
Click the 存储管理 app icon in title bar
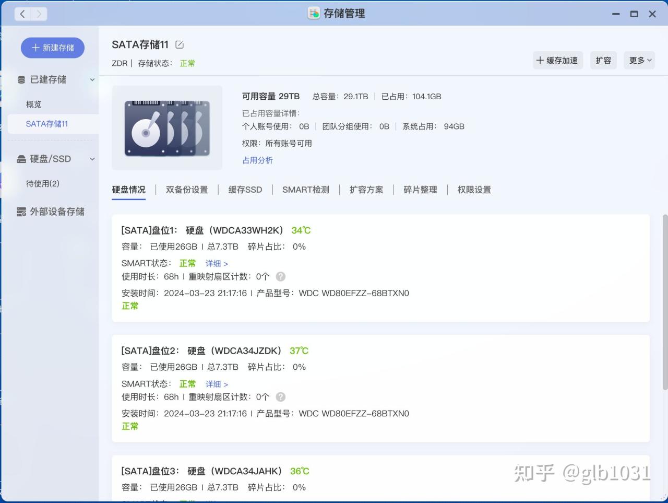(x=313, y=13)
